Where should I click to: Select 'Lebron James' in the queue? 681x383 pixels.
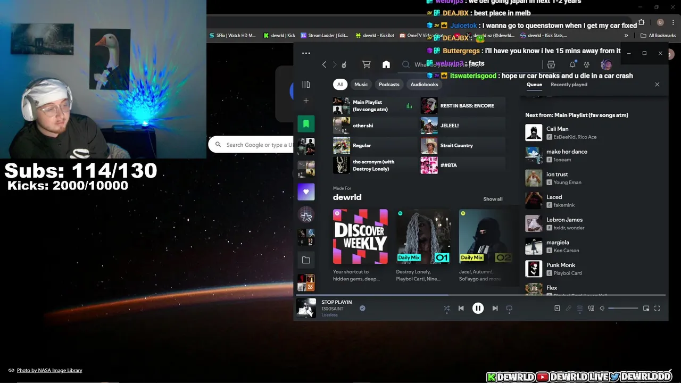(x=592, y=223)
